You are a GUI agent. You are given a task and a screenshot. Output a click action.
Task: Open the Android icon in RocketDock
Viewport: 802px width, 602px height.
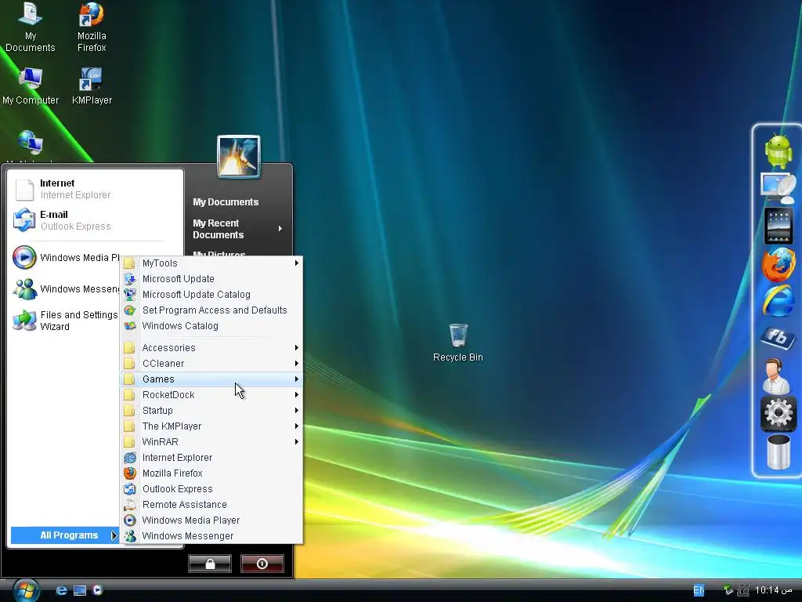coord(778,150)
